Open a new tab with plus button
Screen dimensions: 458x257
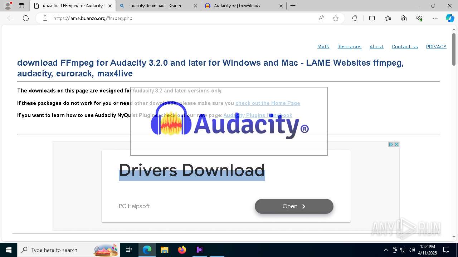tap(293, 6)
